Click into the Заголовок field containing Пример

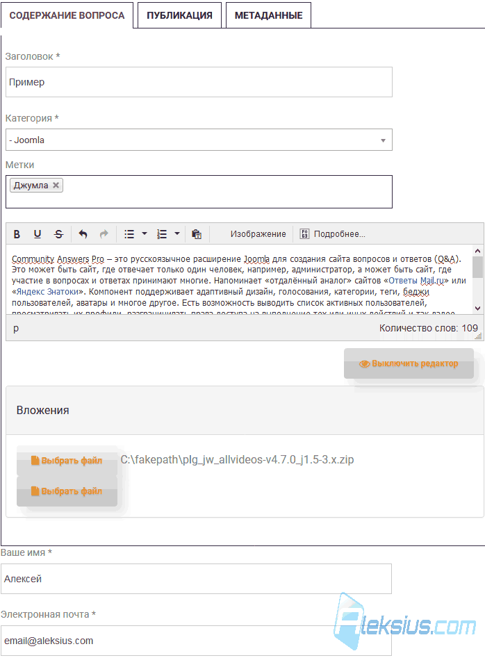coord(199,82)
